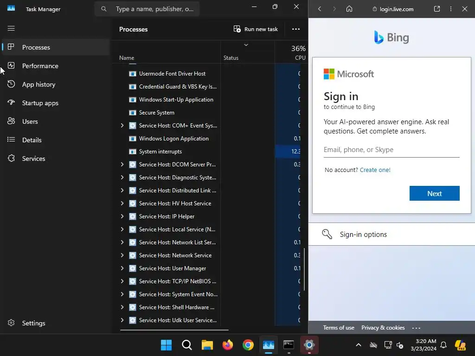Expand Service Host: User Manager row

(x=122, y=268)
